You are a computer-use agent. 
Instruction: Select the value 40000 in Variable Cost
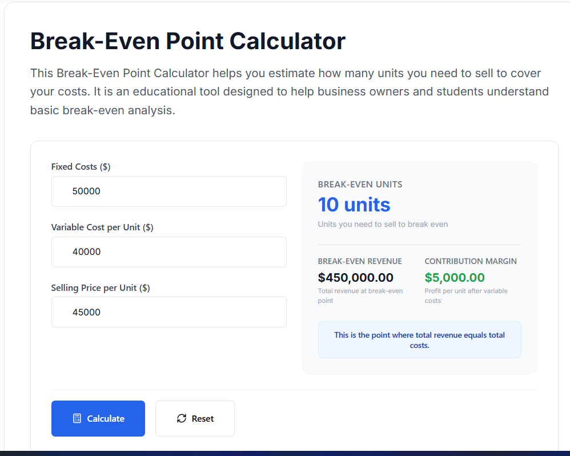[x=86, y=251]
